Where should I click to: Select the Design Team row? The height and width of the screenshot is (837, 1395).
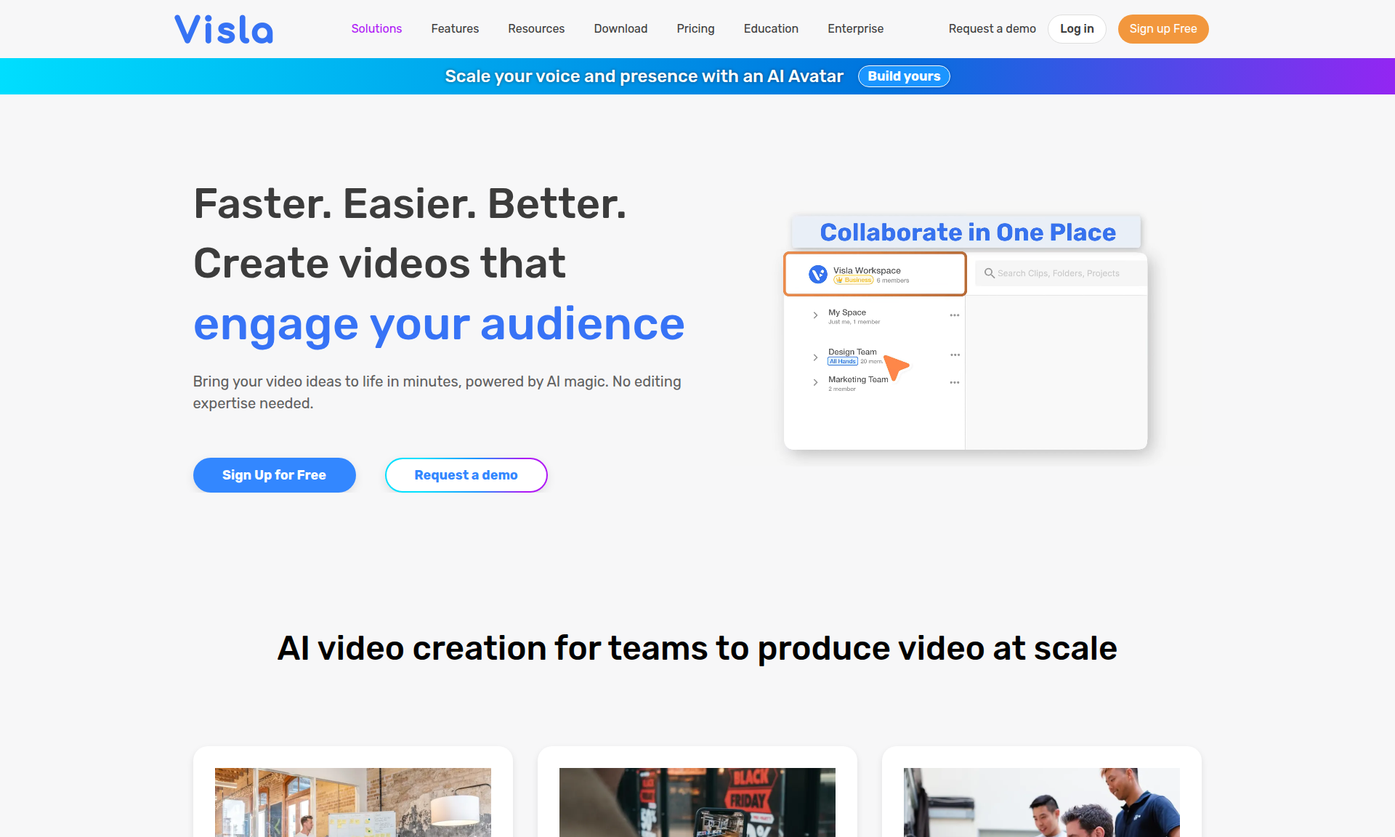click(876, 356)
